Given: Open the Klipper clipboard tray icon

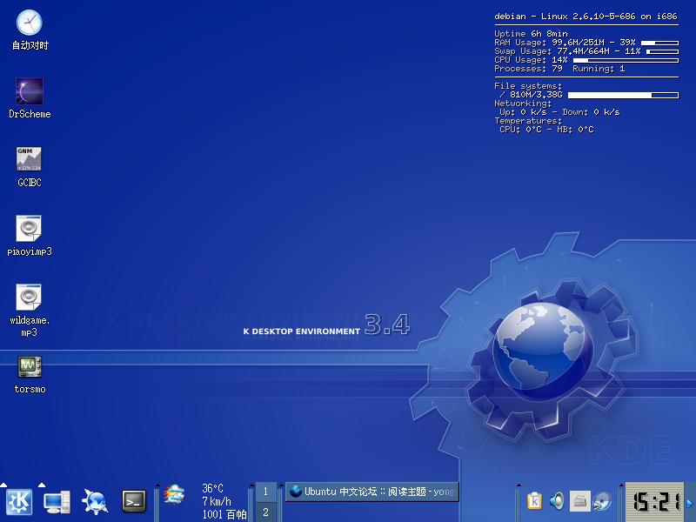Looking at the screenshot, I should point(535,502).
